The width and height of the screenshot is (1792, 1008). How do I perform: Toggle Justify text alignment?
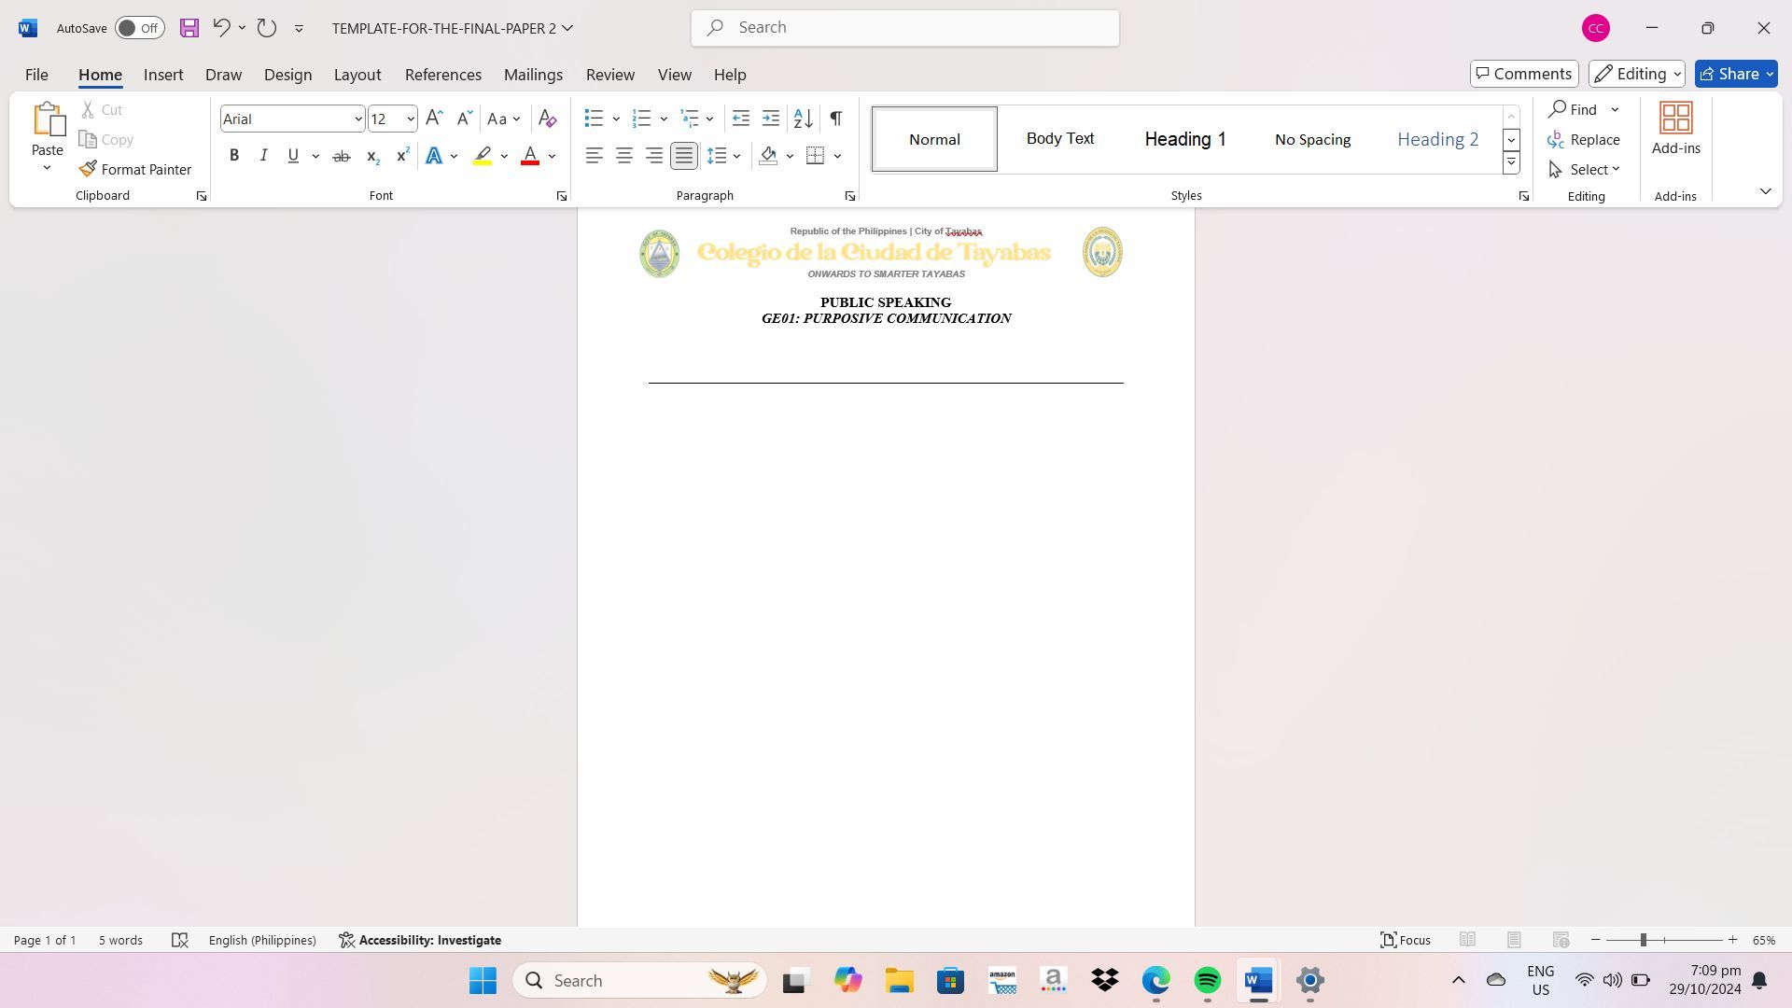coord(684,156)
